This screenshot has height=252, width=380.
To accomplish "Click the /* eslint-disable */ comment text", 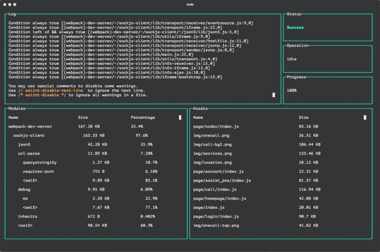I will 42,95.
